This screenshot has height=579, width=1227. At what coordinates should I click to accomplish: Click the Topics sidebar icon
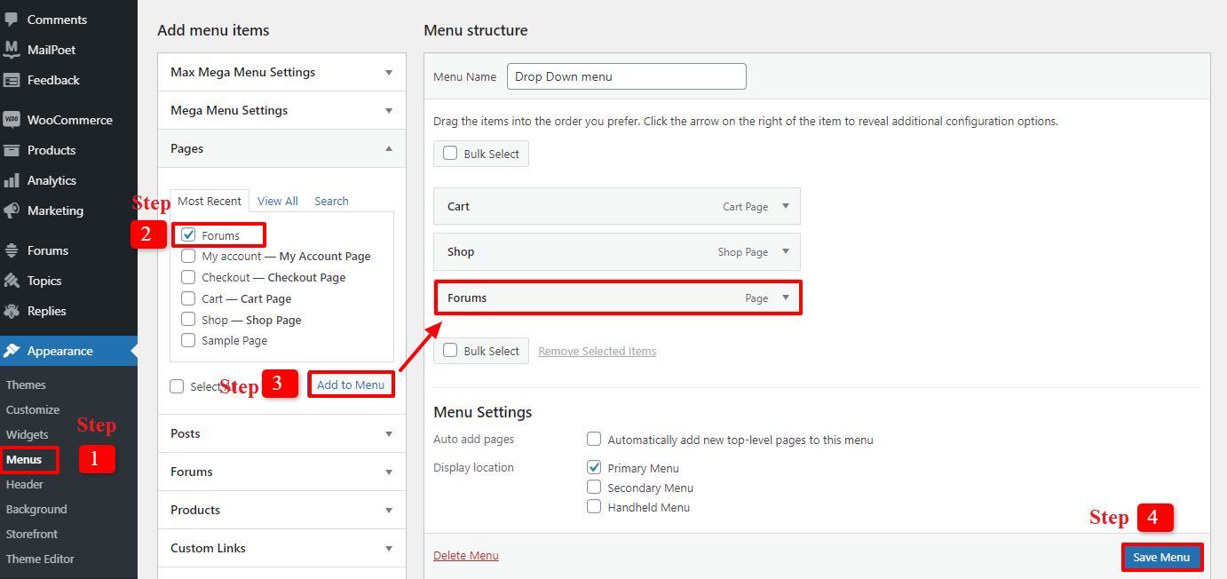[x=12, y=281]
